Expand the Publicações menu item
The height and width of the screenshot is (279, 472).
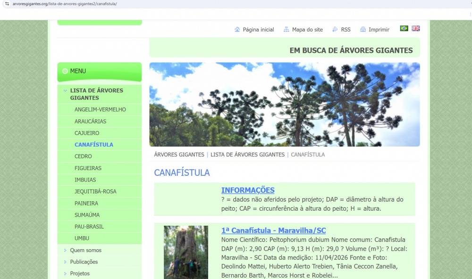[x=65, y=262]
